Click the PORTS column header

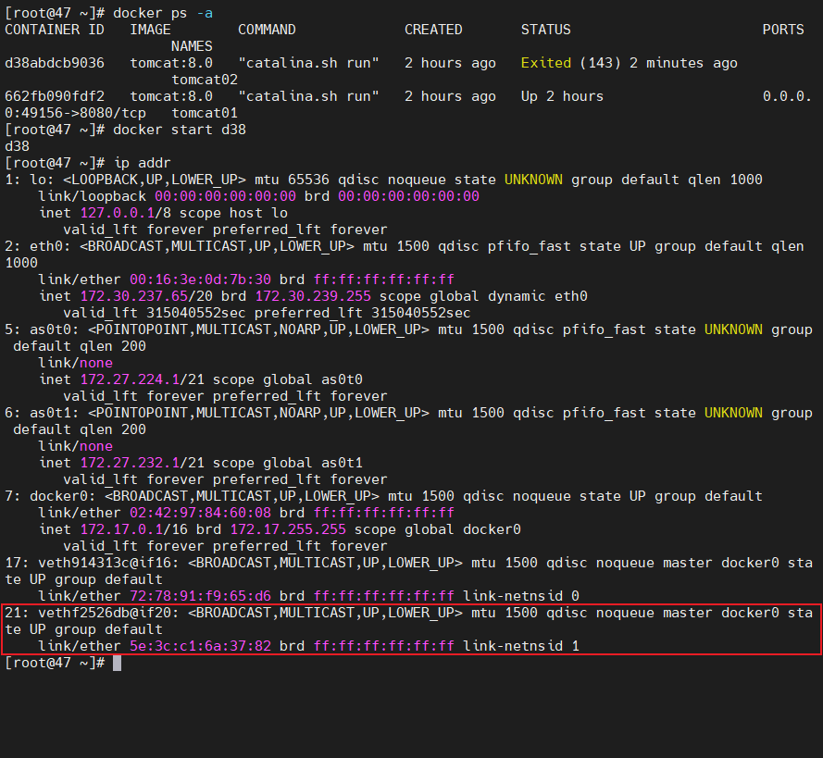tap(783, 30)
